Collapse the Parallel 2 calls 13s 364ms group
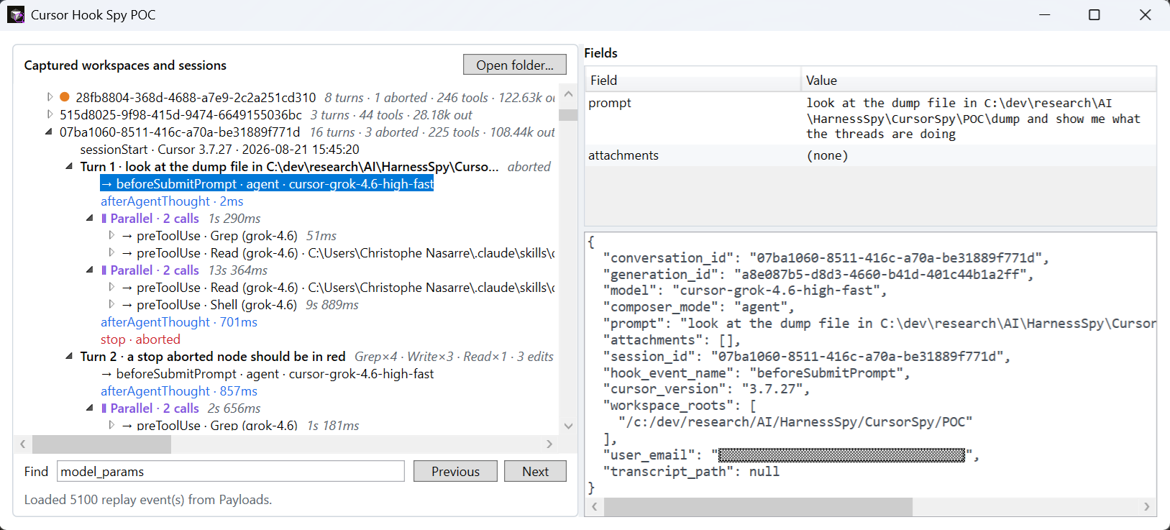The image size is (1170, 530). 90,270
